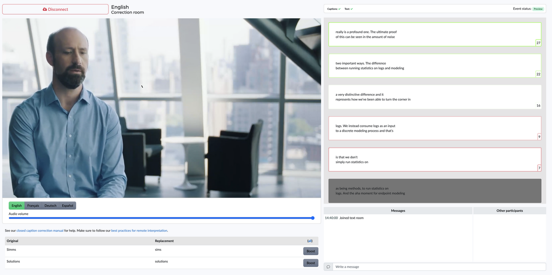The height and width of the screenshot is (275, 552).
Task: Click the Disconnect button
Action: pos(55,9)
